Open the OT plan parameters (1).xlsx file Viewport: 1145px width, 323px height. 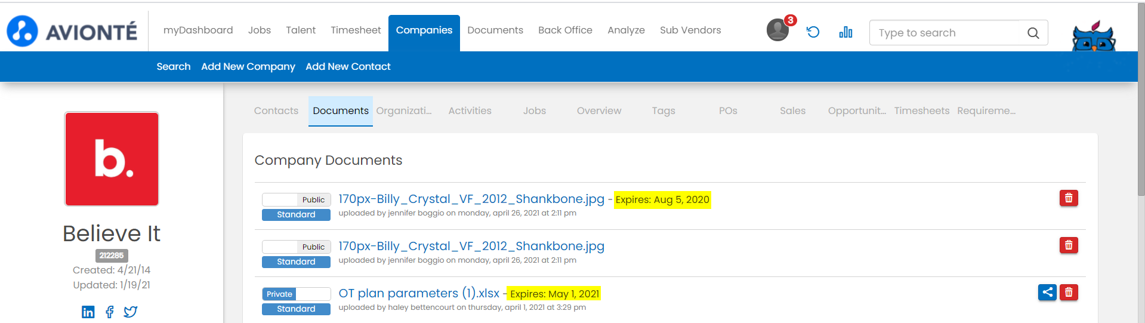(x=418, y=293)
